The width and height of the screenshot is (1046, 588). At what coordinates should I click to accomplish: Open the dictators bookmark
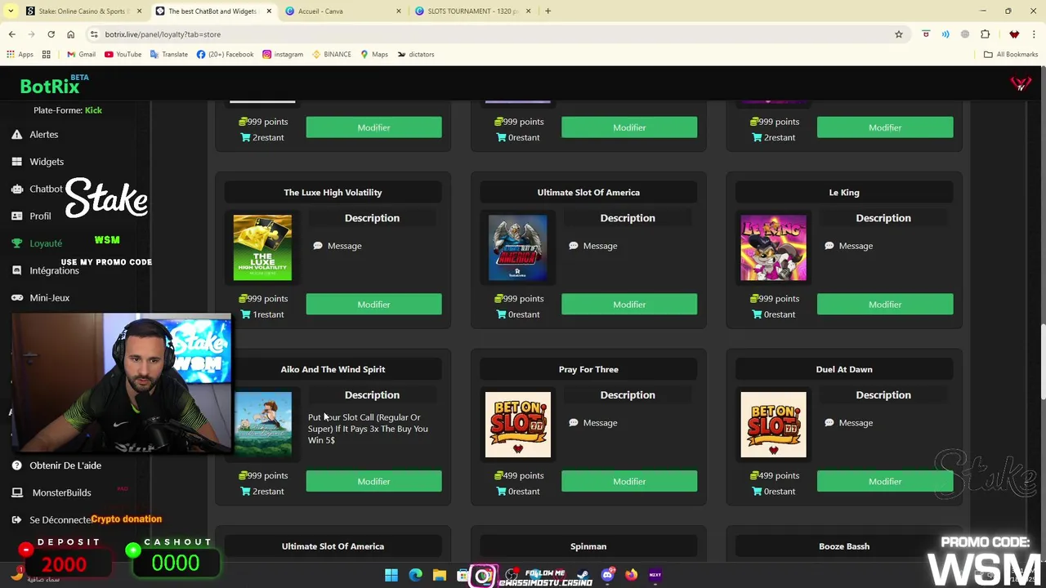point(415,55)
